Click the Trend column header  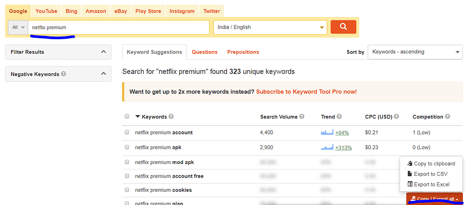pyautogui.click(x=328, y=117)
